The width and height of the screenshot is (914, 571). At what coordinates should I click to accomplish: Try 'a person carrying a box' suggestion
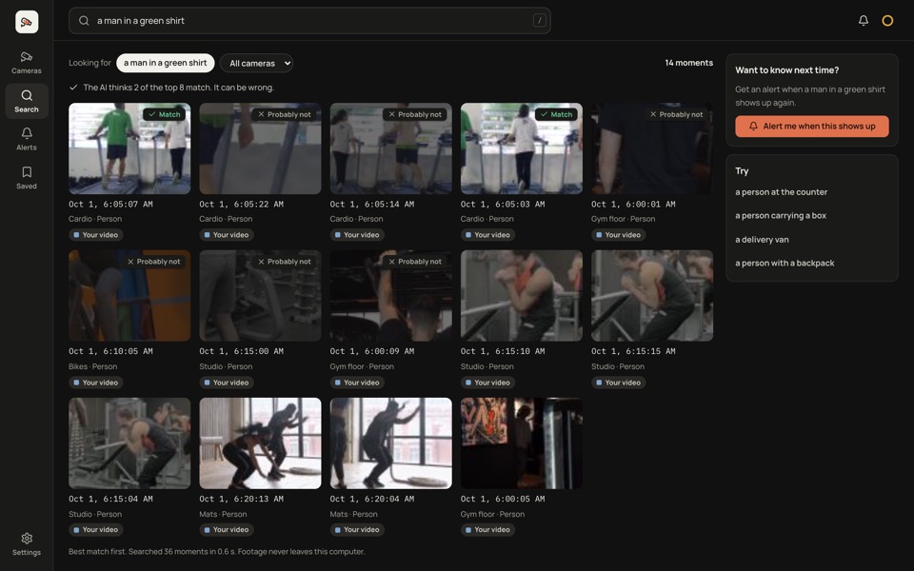coord(780,215)
